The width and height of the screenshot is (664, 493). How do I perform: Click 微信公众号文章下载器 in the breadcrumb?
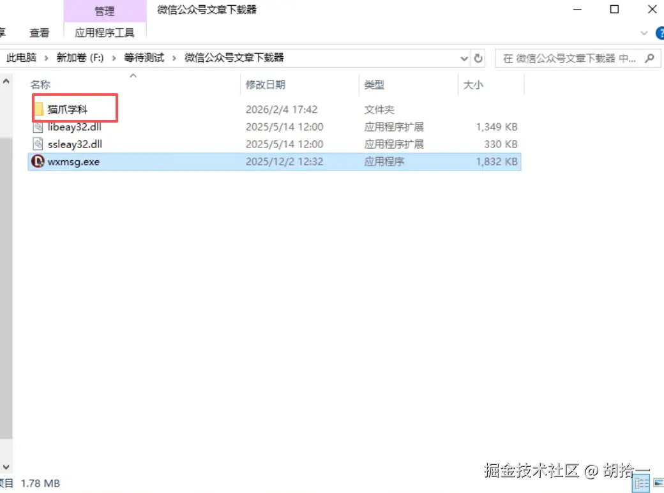pos(234,57)
